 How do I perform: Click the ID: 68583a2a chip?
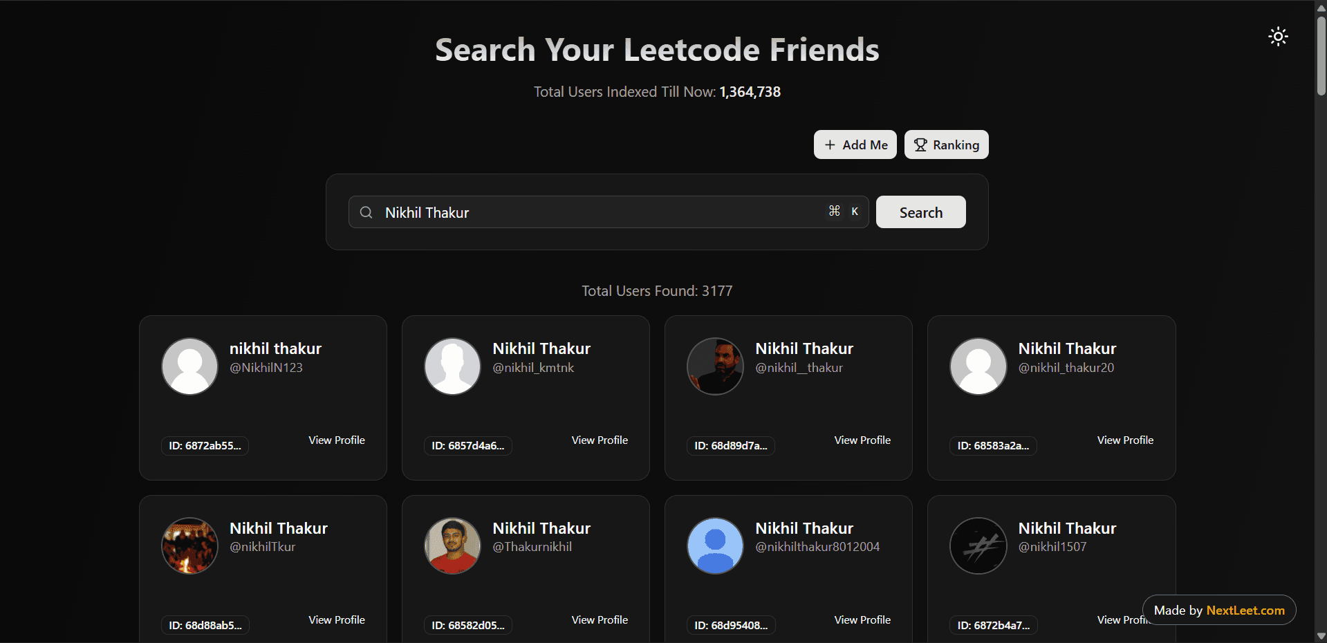pyautogui.click(x=993, y=445)
